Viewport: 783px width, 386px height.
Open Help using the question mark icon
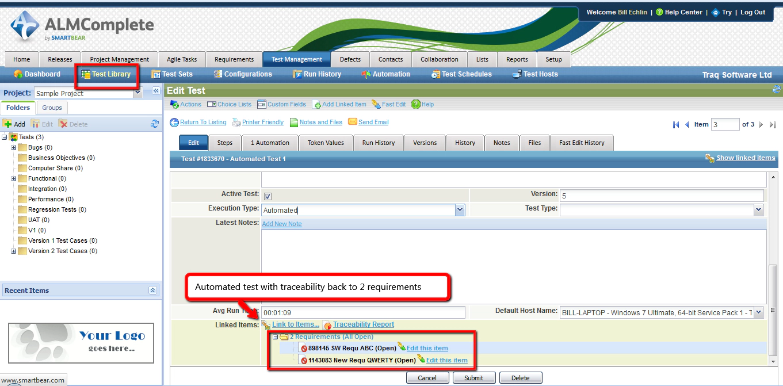point(417,104)
